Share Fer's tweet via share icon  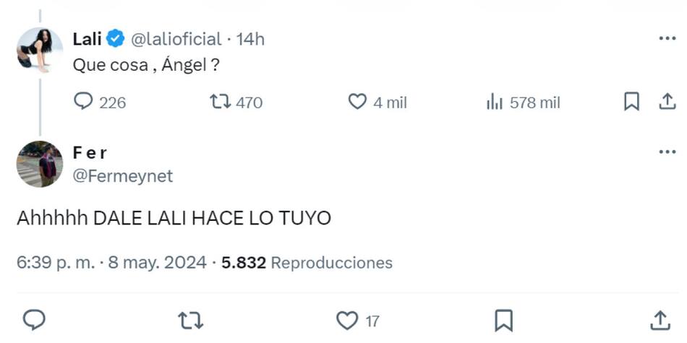pyautogui.click(x=660, y=319)
